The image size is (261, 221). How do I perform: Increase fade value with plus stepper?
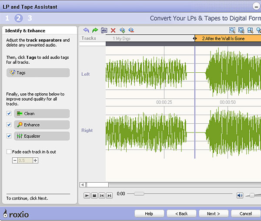click(36, 160)
